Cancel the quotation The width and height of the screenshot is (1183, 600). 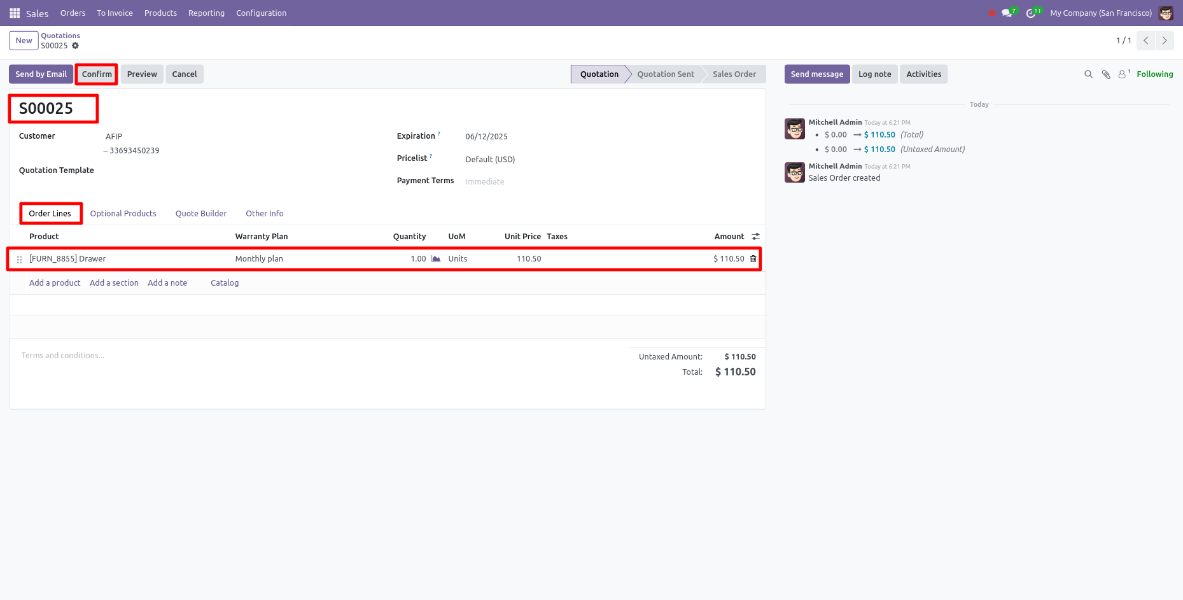click(x=185, y=74)
